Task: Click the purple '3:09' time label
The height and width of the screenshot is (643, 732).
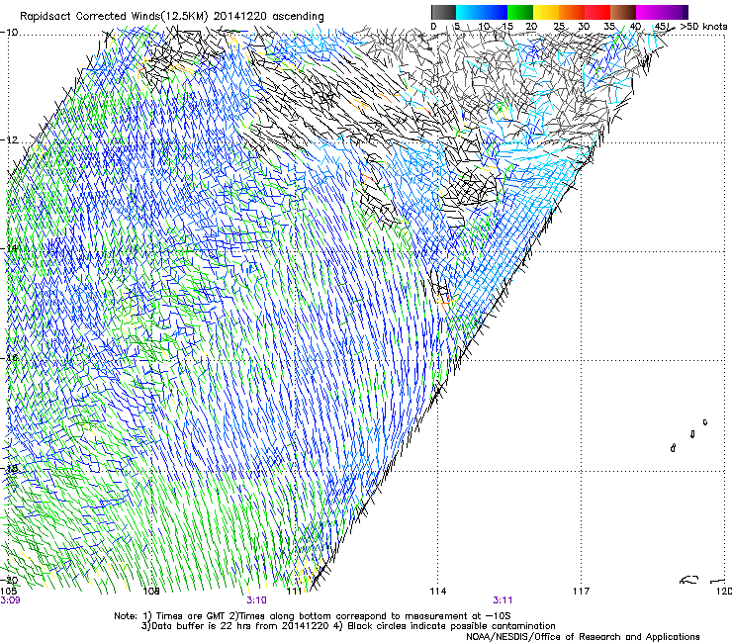Action: pyautogui.click(x=10, y=600)
